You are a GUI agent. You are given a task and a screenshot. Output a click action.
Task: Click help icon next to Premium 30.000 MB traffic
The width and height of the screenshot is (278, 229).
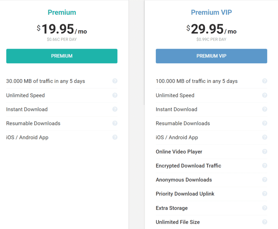point(115,81)
